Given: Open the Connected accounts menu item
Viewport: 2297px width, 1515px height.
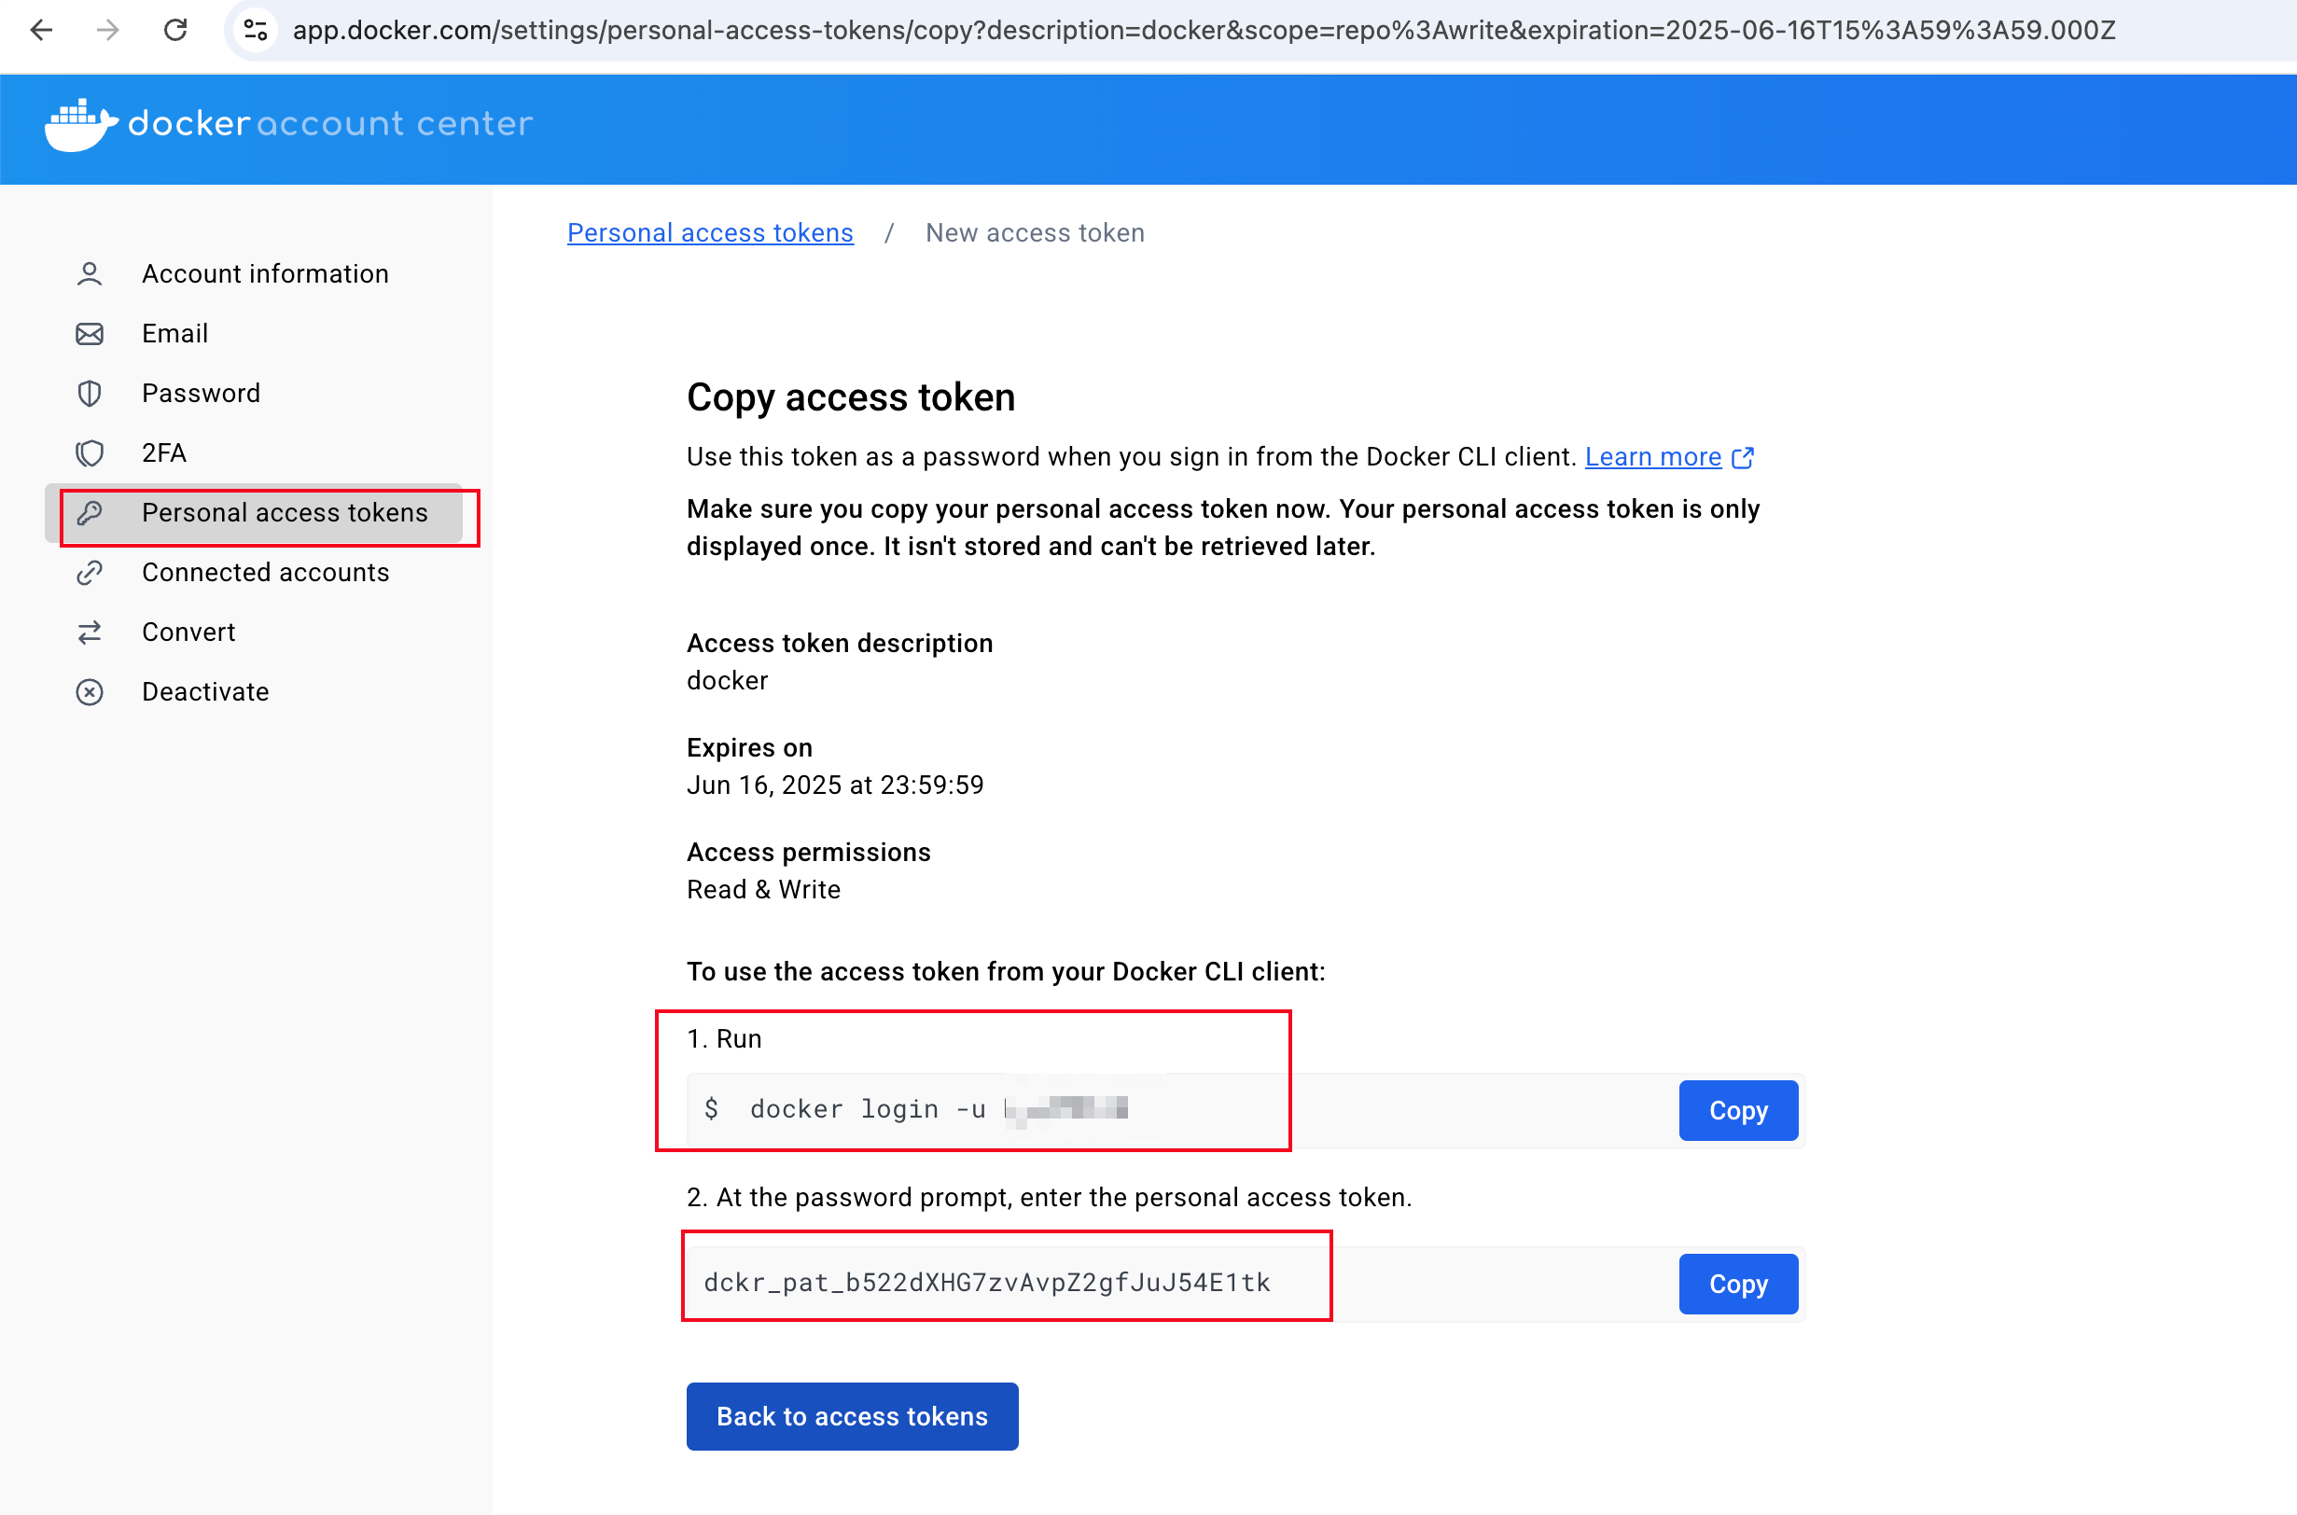Looking at the screenshot, I should point(265,573).
